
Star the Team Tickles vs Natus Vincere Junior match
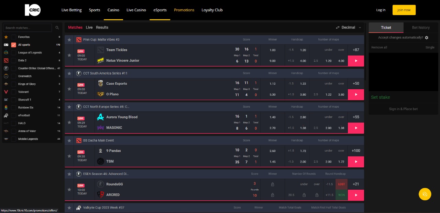click(69, 55)
